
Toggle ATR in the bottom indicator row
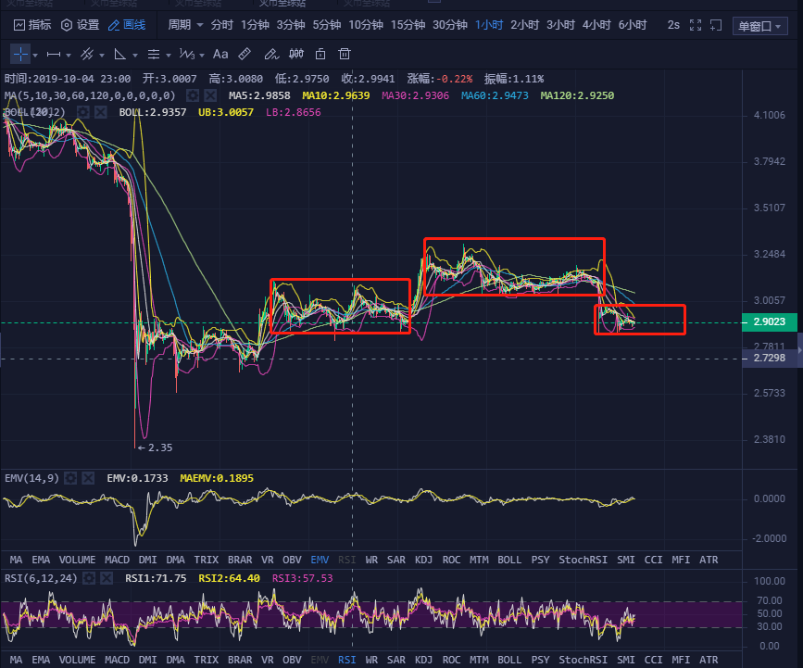709,660
